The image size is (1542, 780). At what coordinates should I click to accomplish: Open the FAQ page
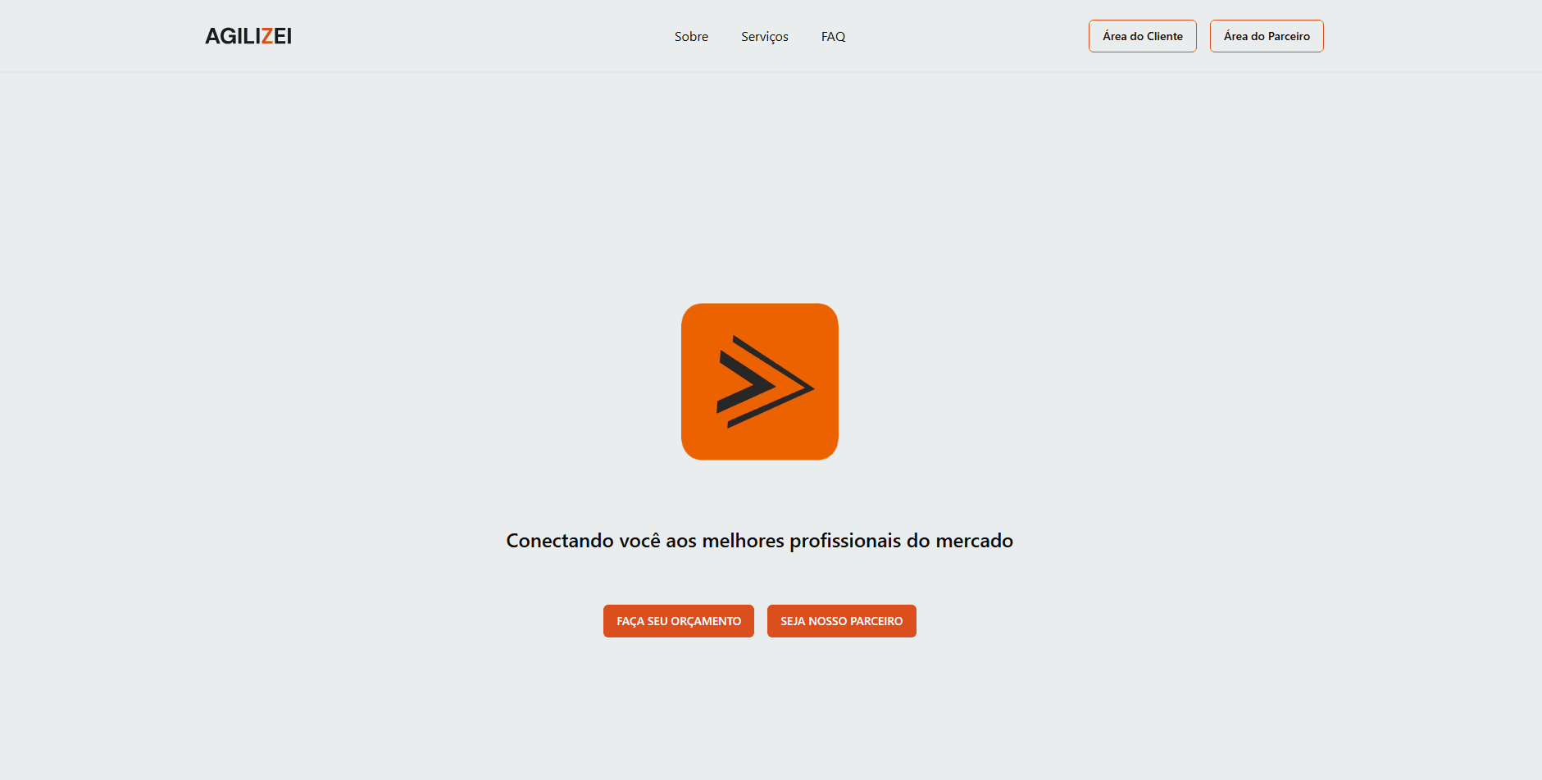[x=833, y=37]
